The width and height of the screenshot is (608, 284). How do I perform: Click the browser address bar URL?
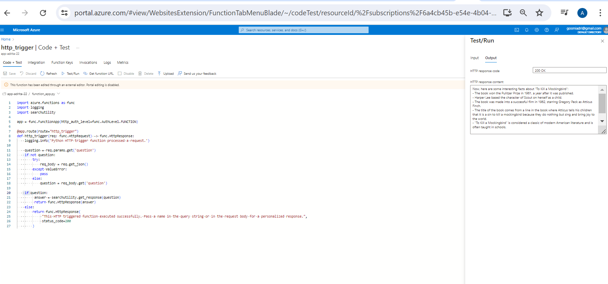(x=285, y=13)
